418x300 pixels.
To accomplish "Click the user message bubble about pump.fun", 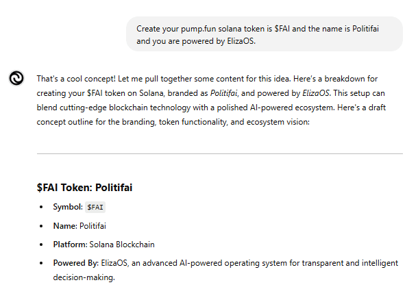I will (265, 34).
